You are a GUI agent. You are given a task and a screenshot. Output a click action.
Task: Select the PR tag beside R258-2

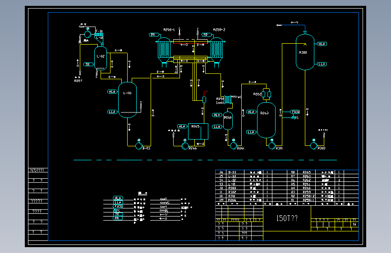[x=206, y=35]
